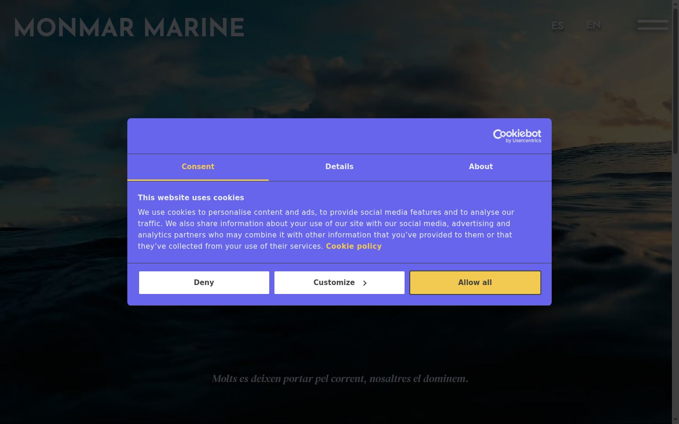Open the Cookie policy link
The height and width of the screenshot is (424, 679).
click(354, 246)
